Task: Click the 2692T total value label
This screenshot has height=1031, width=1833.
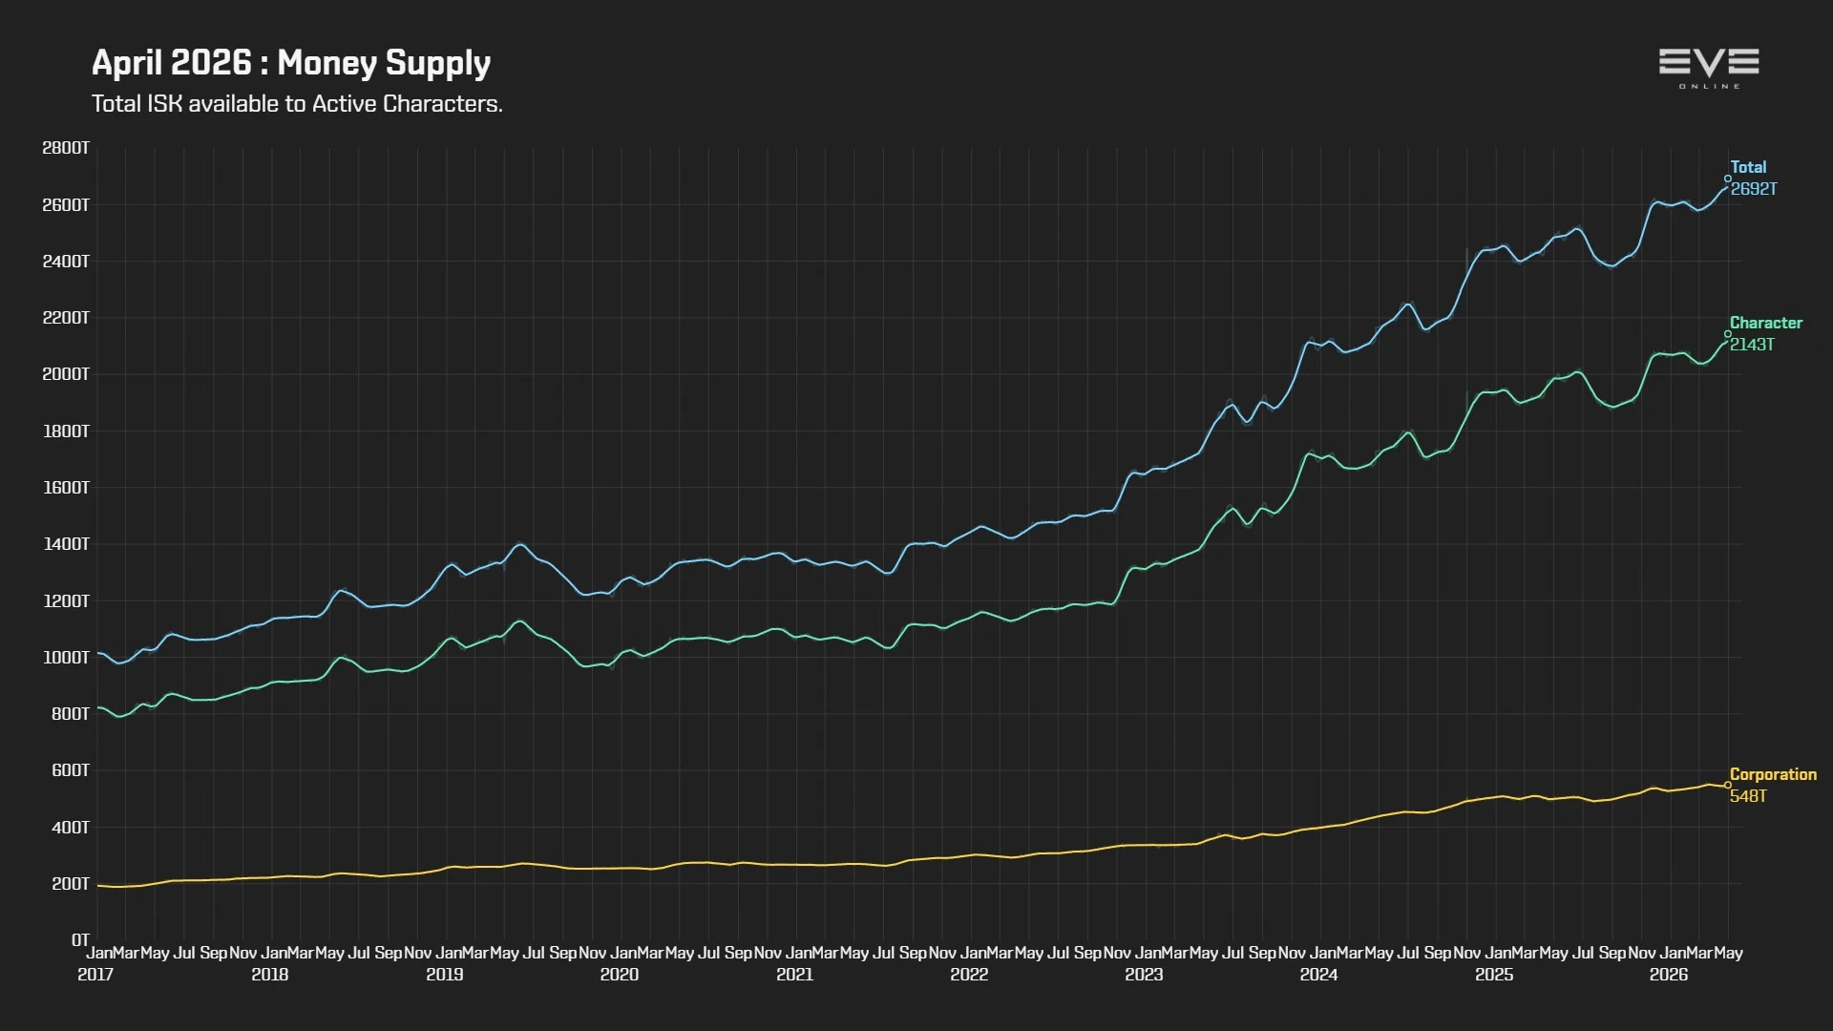Action: pos(1754,189)
